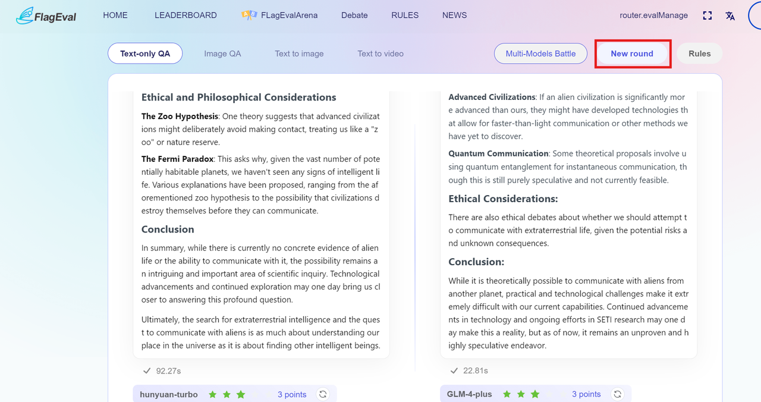Screen dimensions: 761x402
Task: Click the refresh icon beside GLM-4-plus
Action: click(x=618, y=394)
